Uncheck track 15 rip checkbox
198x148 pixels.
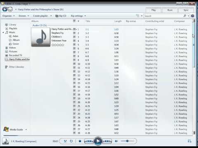(x=74, y=83)
